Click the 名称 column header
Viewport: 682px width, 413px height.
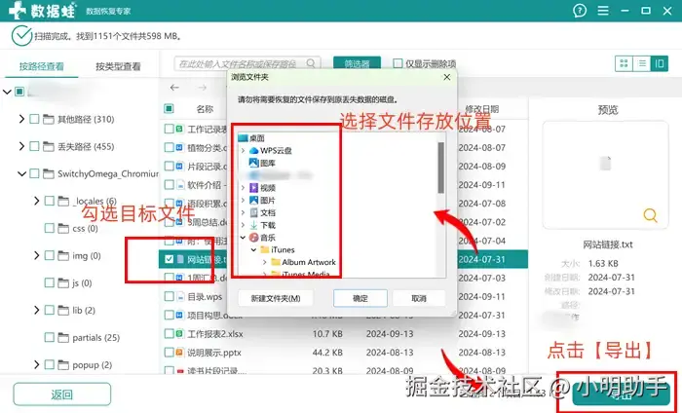pos(205,109)
